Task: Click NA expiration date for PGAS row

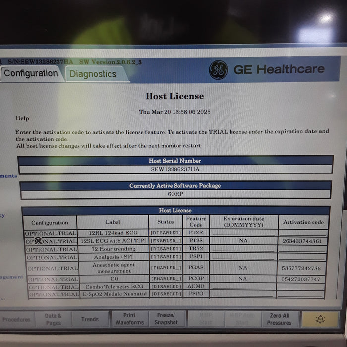Action: pos(243,268)
